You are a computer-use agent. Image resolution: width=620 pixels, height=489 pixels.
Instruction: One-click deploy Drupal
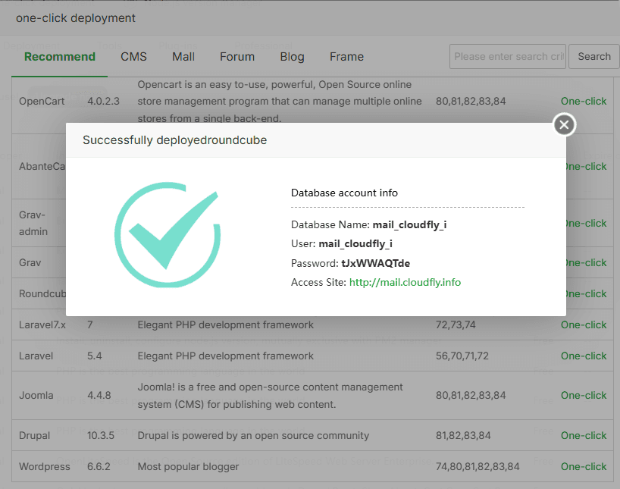584,436
